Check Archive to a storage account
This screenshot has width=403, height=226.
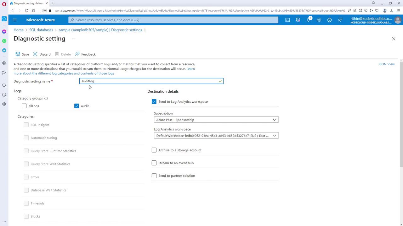[154, 150]
